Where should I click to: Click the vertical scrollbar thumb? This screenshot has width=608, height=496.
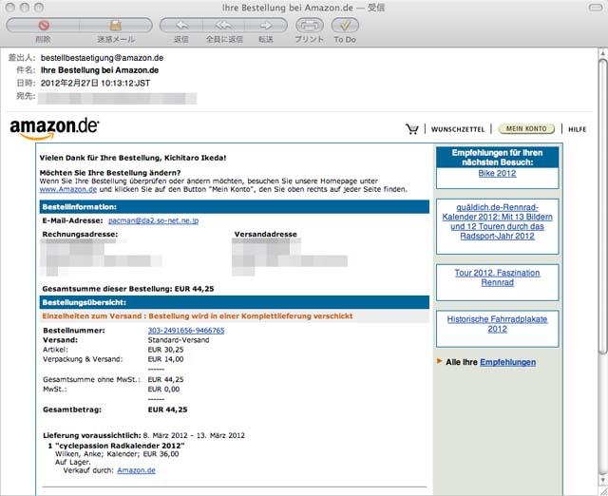tap(602, 205)
